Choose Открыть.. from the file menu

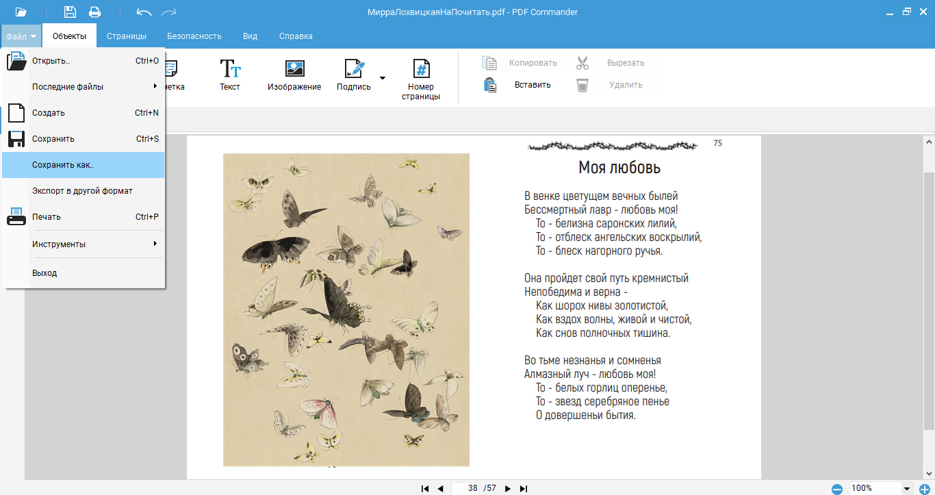click(x=84, y=60)
